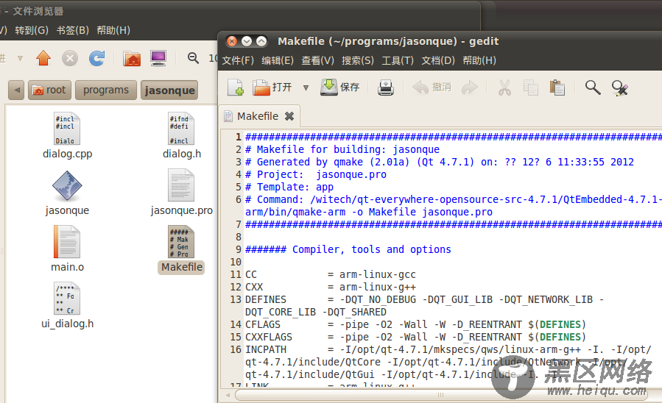This screenshot has width=662, height=403.
Task: Click the cut scissors icon
Action: [504, 88]
